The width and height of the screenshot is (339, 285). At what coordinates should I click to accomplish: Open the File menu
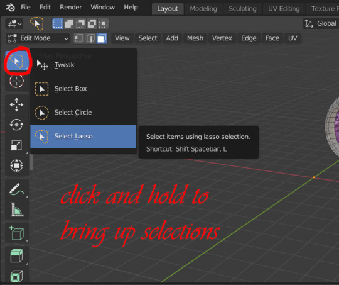coord(26,8)
